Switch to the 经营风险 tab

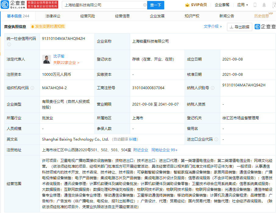[88, 16]
